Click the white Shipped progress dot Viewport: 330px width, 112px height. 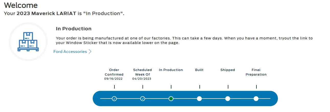point(228,99)
